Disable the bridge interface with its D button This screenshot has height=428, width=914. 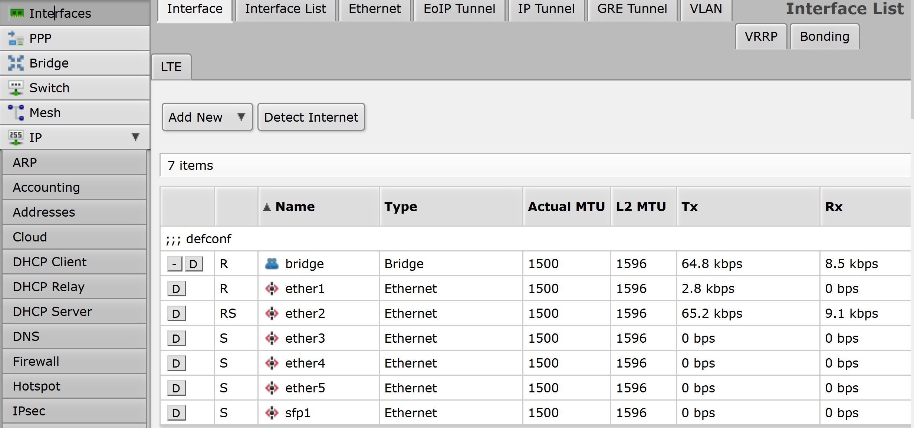click(194, 264)
